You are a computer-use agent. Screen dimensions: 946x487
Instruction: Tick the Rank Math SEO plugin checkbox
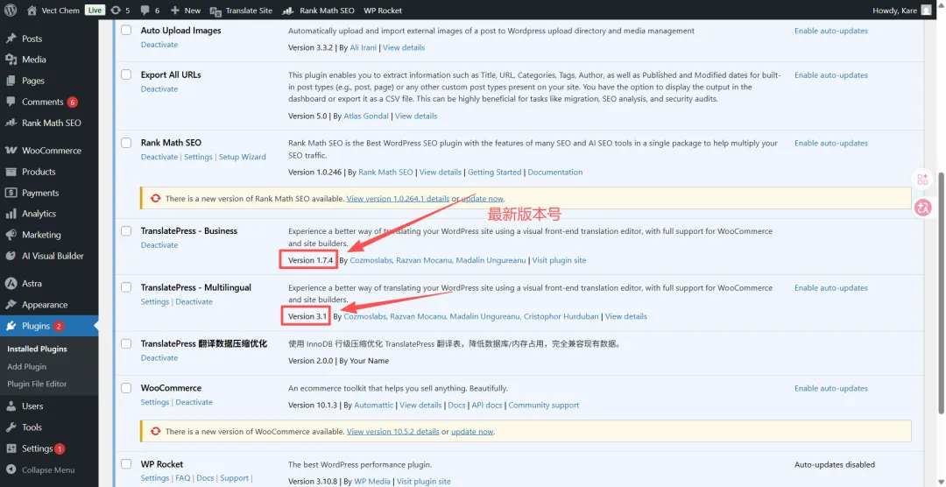click(x=126, y=143)
